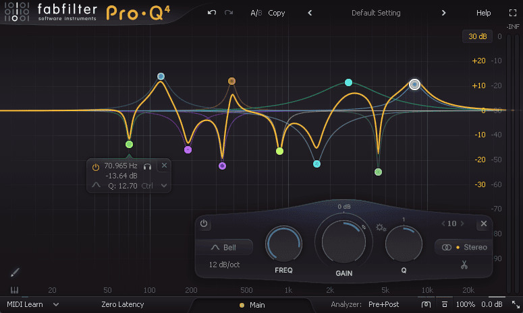Click the bell shape icon in the band popup
This screenshot has width=523, height=313.
point(96,185)
